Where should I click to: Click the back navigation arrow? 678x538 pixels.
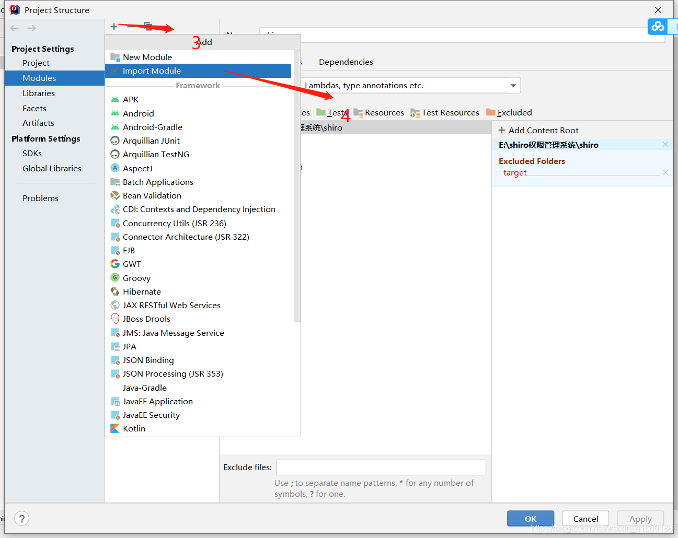tap(15, 28)
